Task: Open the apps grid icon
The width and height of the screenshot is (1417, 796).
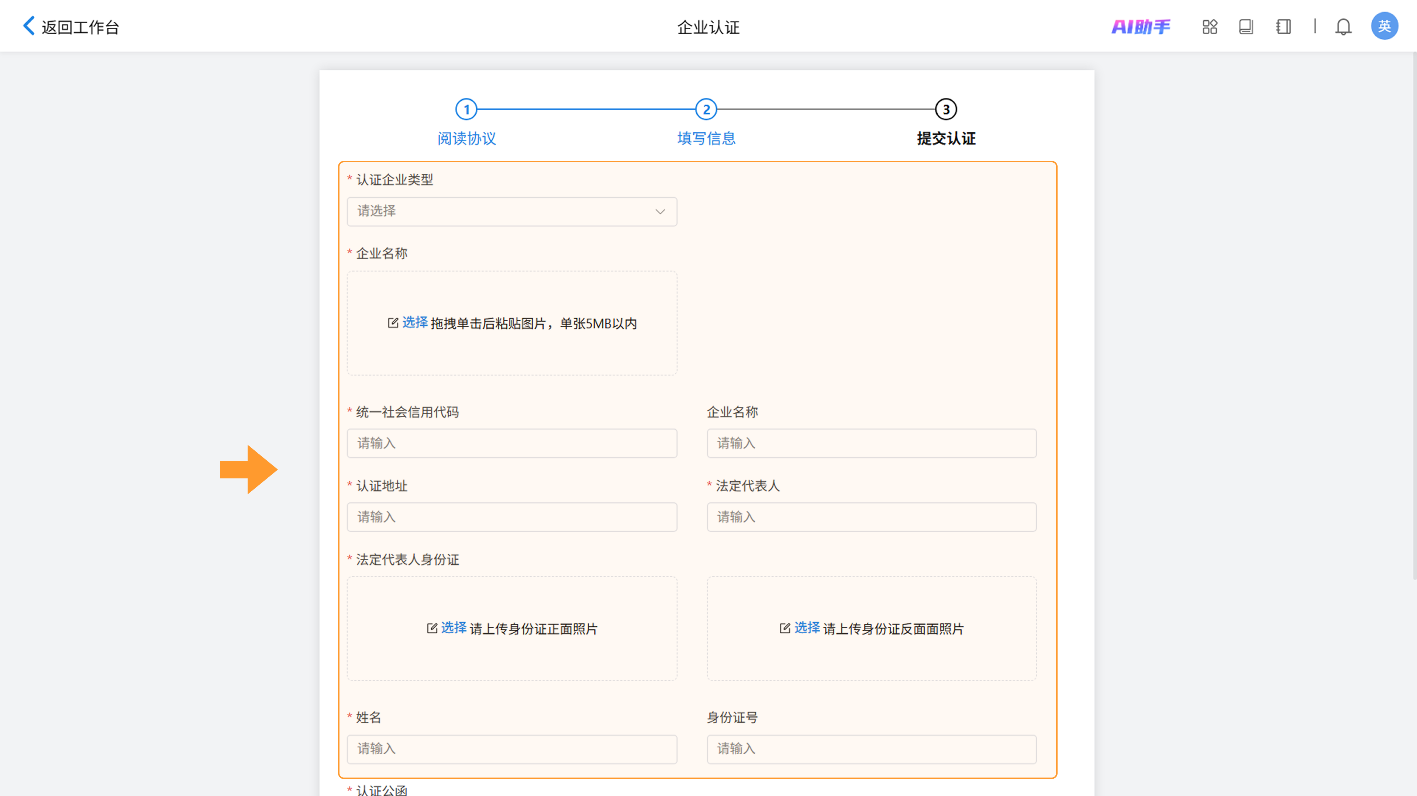Action: point(1209,27)
